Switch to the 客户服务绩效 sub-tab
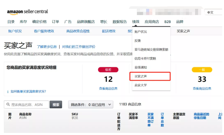The height and width of the screenshot is (135, 224). coord(44,31)
